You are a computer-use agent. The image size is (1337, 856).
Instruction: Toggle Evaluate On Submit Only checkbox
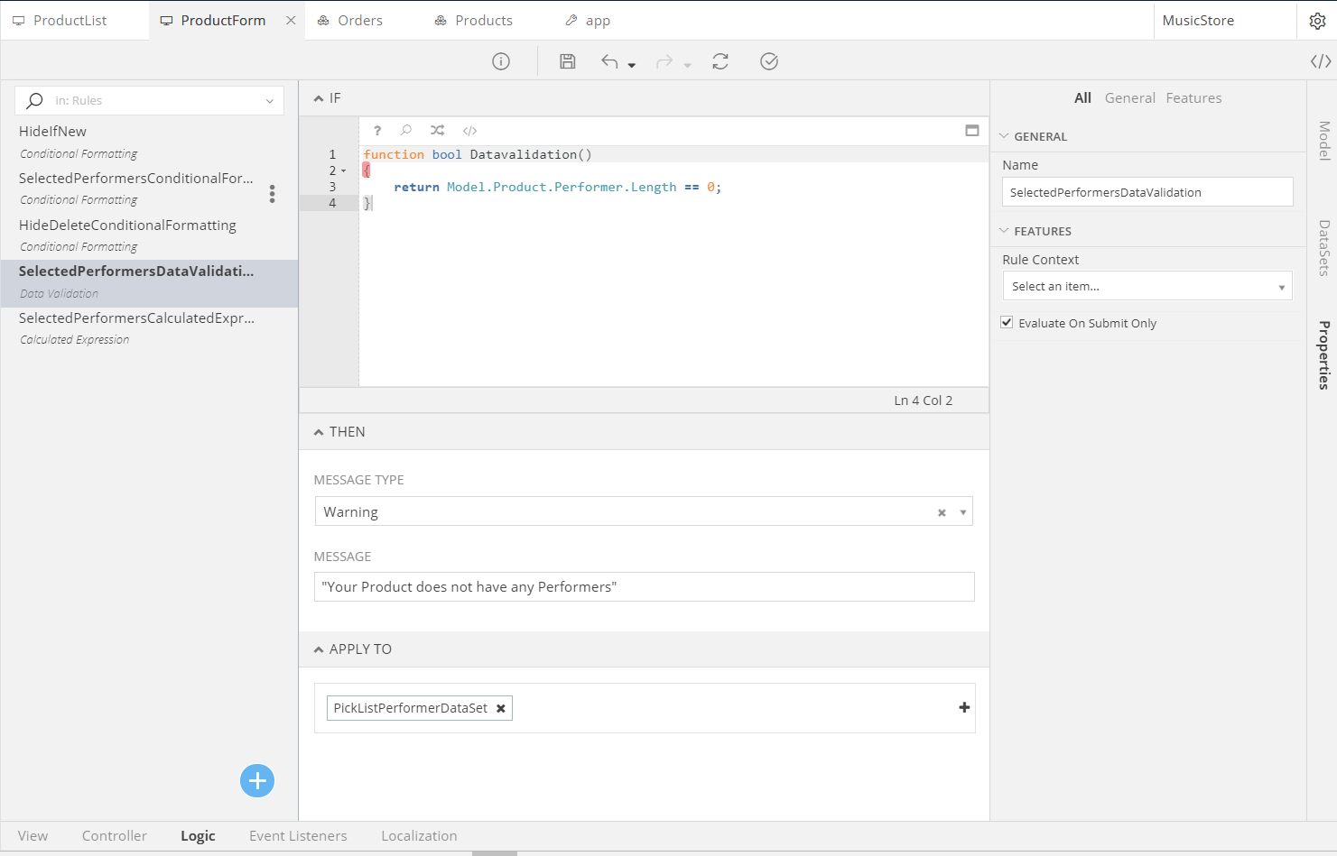point(1007,323)
